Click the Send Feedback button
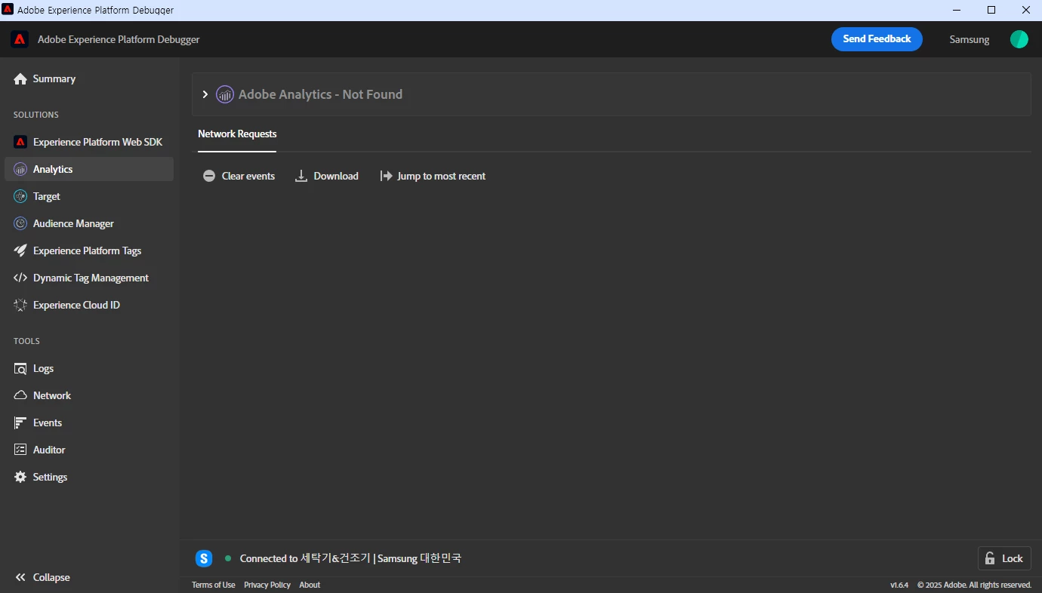 tap(877, 39)
